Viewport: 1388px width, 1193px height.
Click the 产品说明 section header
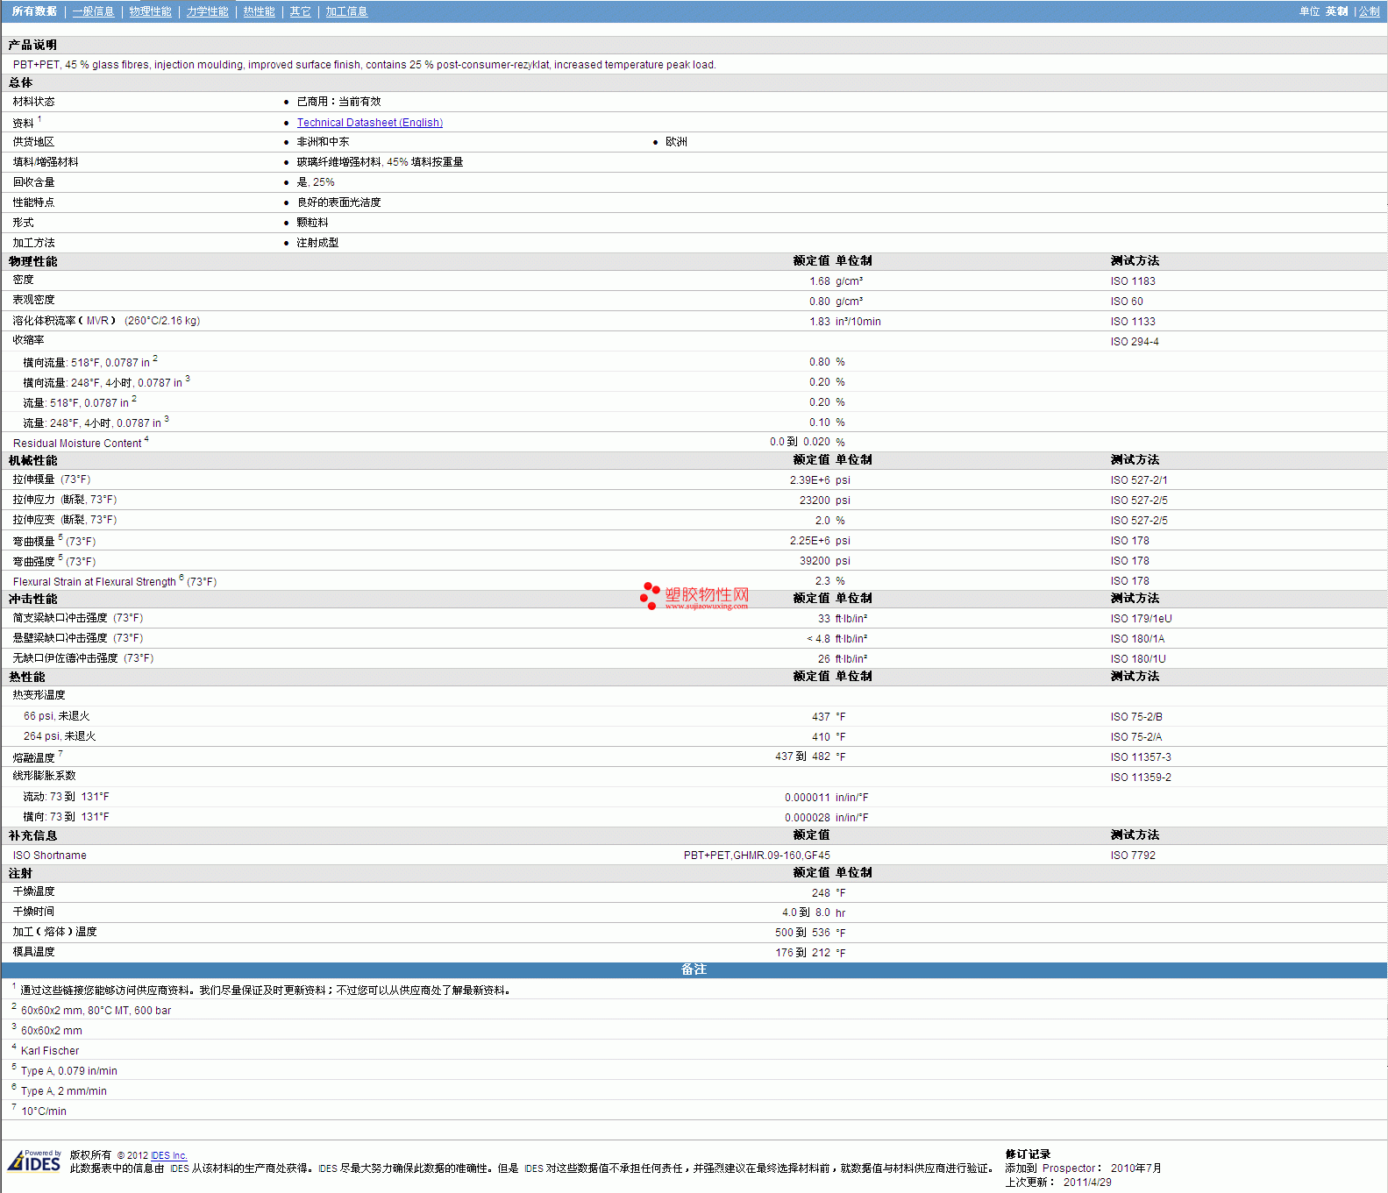[32, 45]
